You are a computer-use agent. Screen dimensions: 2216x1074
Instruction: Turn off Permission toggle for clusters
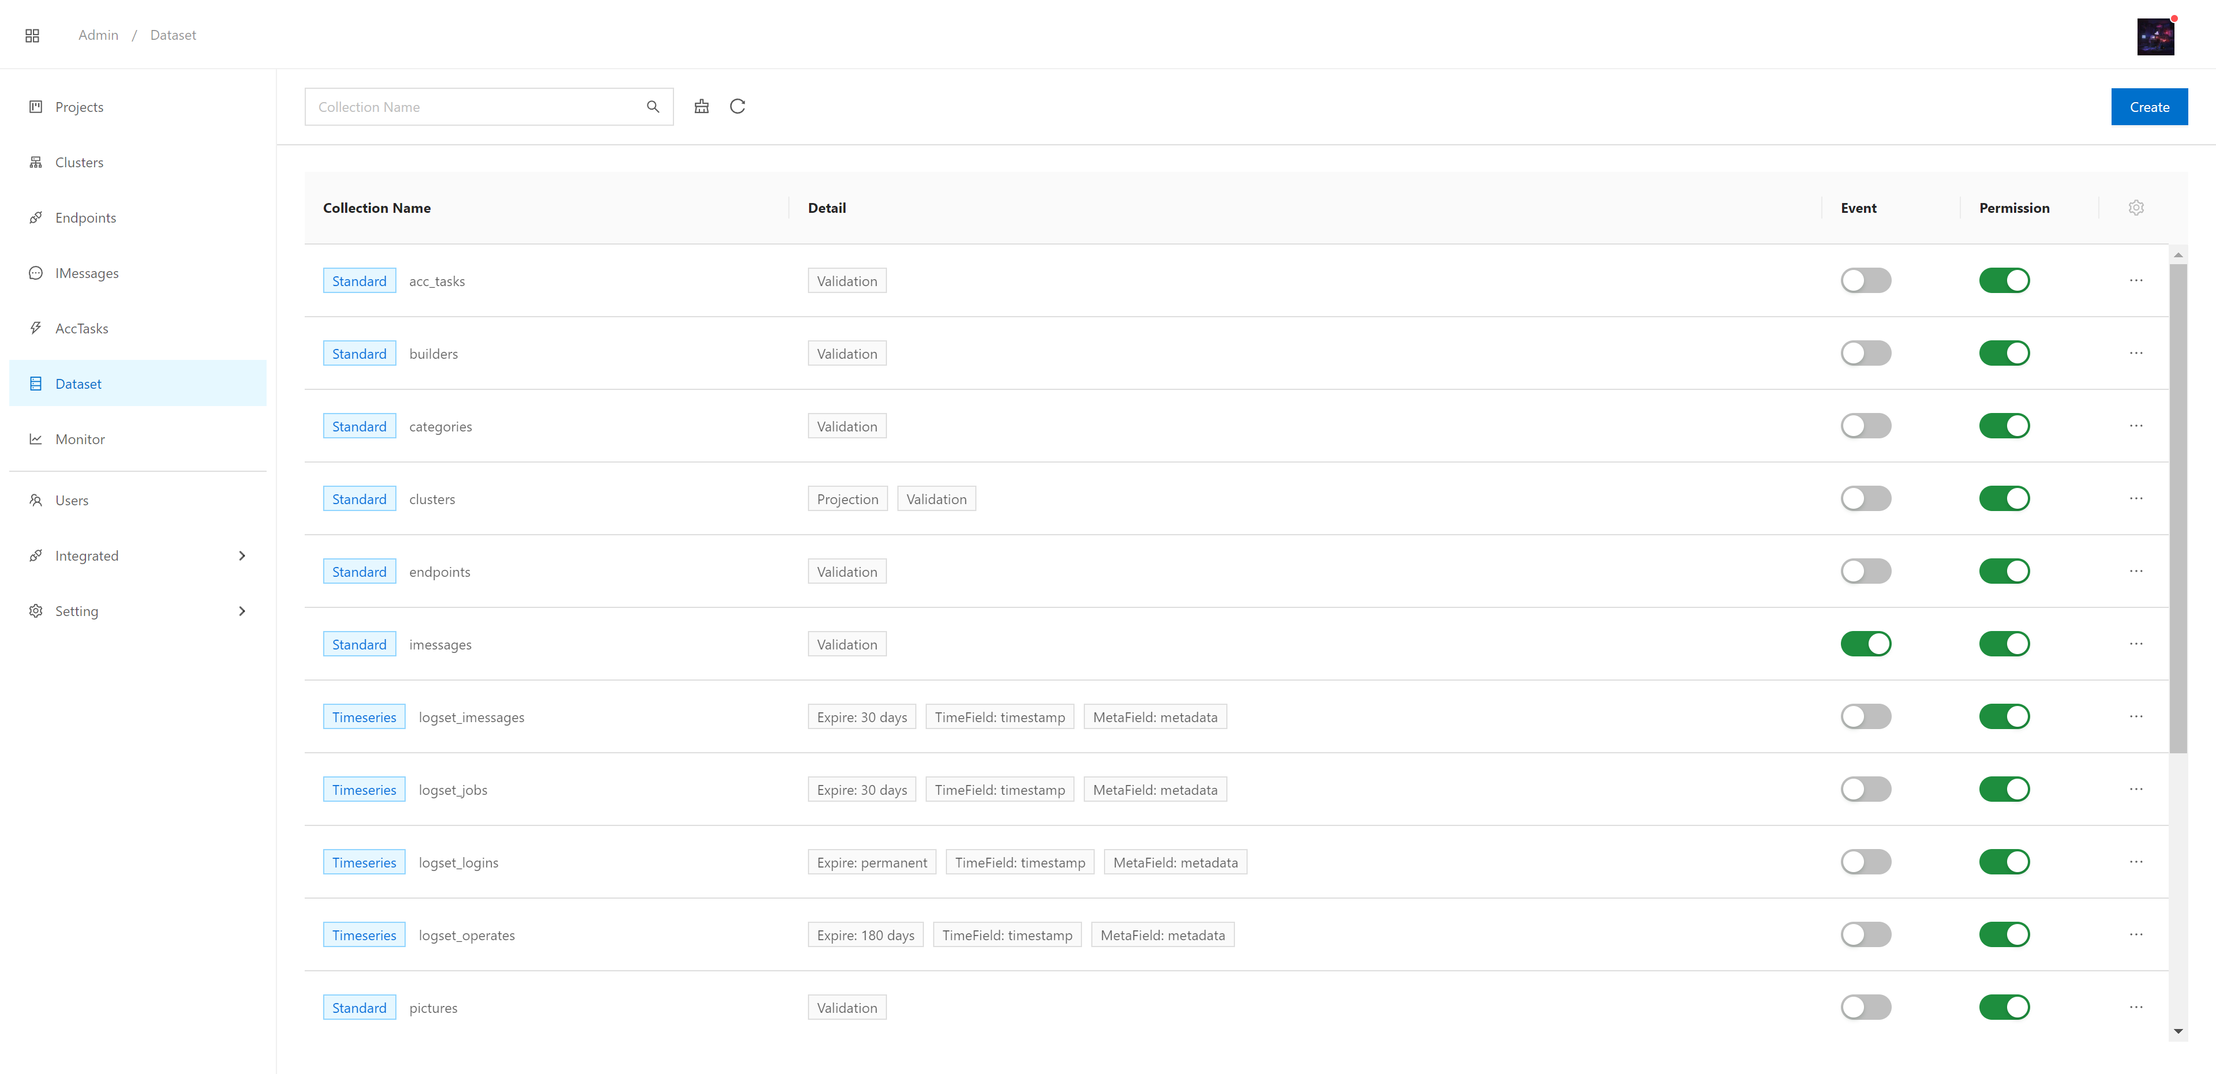pyautogui.click(x=2004, y=499)
